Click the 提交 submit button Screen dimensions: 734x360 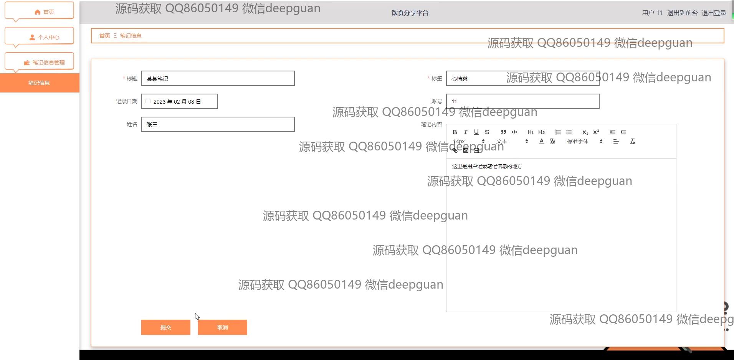pyautogui.click(x=166, y=327)
